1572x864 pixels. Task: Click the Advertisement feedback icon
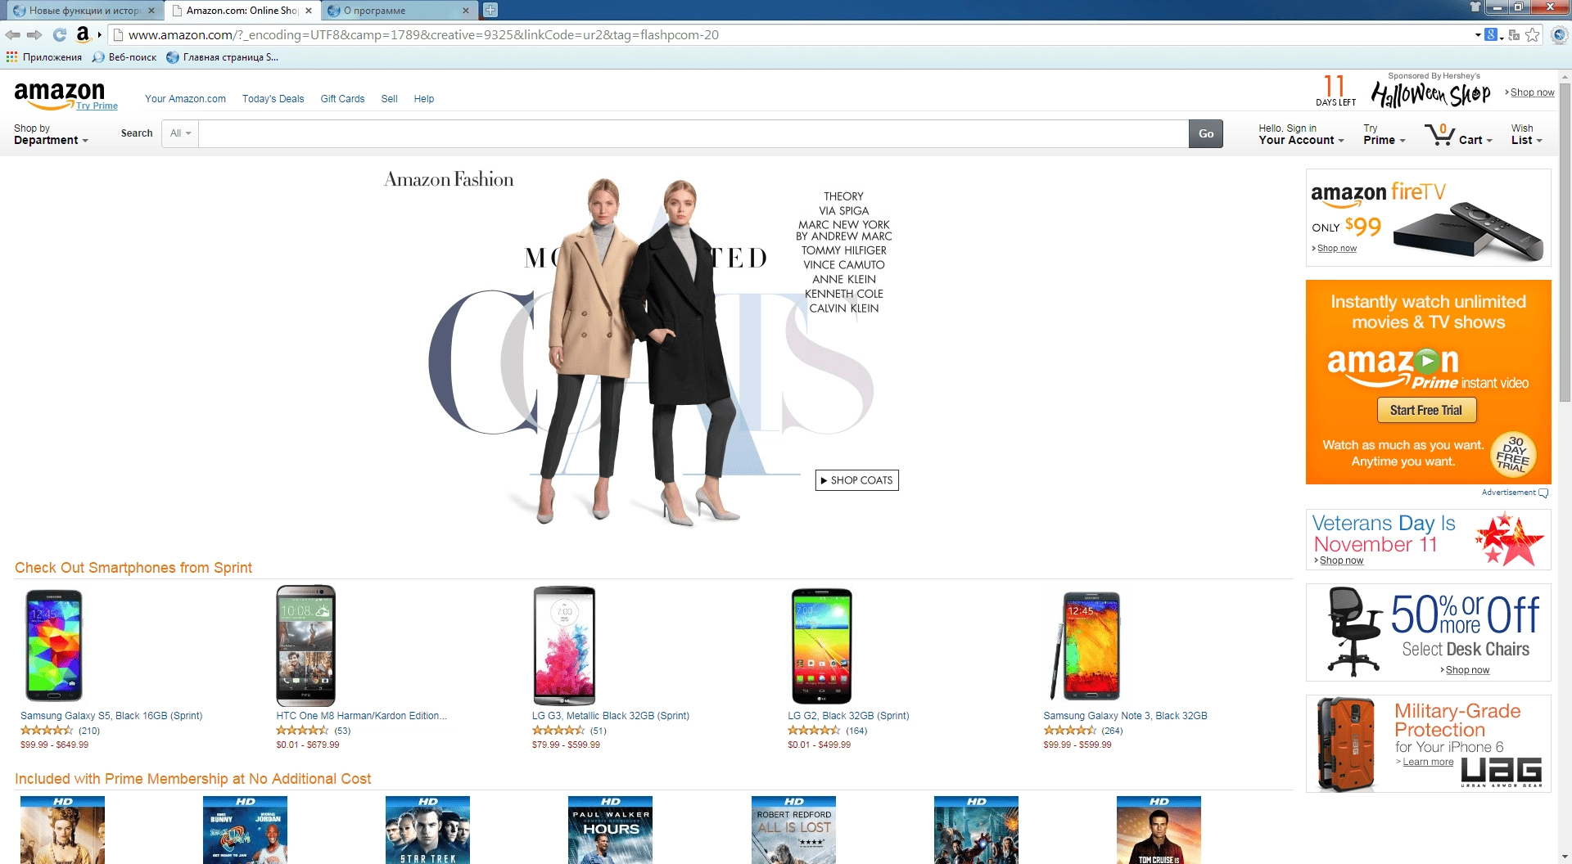(x=1543, y=493)
